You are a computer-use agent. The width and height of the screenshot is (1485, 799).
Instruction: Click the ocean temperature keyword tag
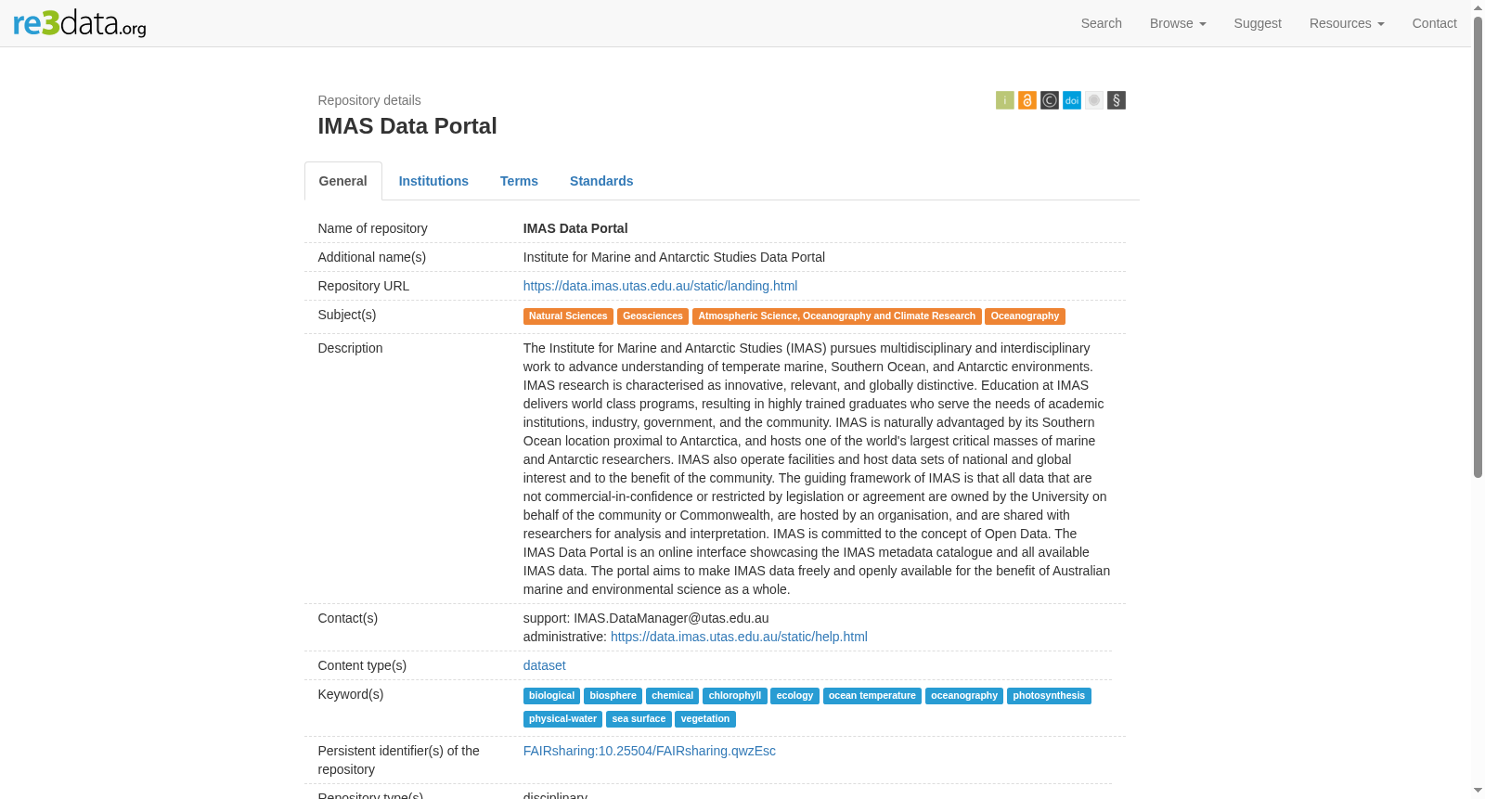(872, 696)
